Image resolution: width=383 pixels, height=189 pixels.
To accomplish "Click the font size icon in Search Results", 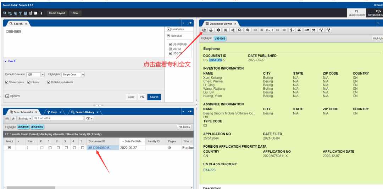I will 14,118.
